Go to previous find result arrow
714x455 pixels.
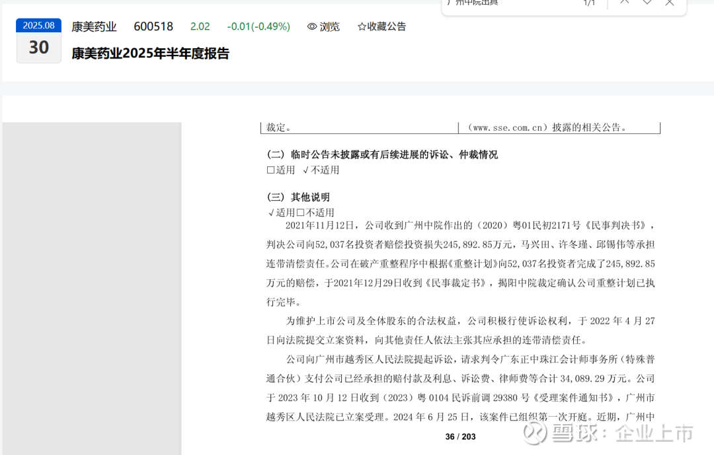(624, 2)
